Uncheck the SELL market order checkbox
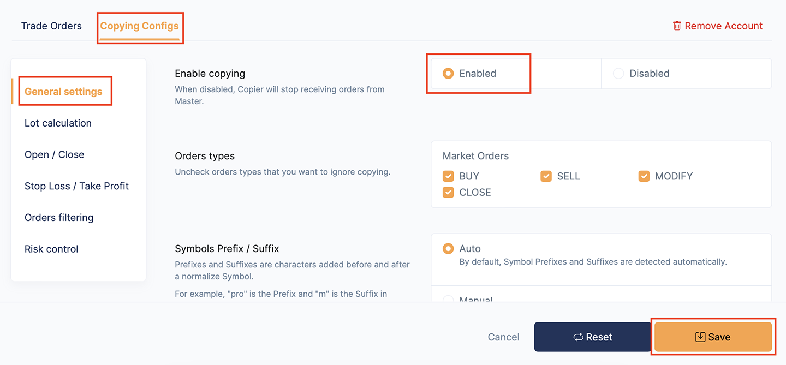Viewport: 786px width, 365px height. [546, 176]
